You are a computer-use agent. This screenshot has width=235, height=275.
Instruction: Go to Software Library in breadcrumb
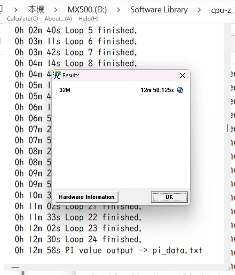(159, 10)
